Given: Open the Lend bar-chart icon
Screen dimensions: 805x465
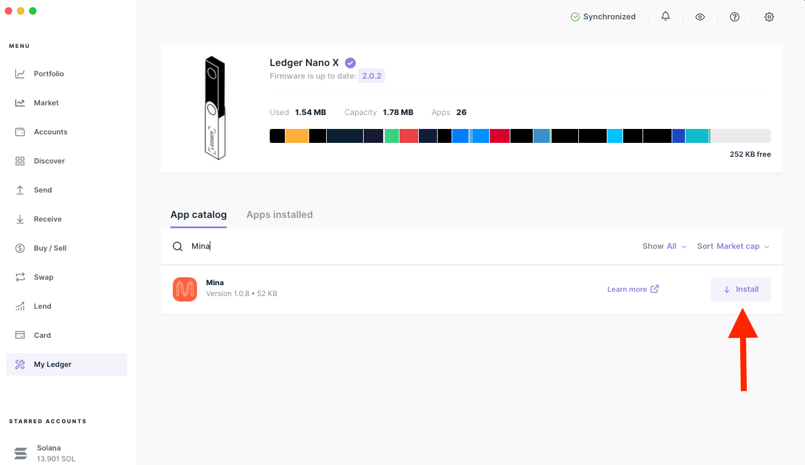Looking at the screenshot, I should (20, 306).
